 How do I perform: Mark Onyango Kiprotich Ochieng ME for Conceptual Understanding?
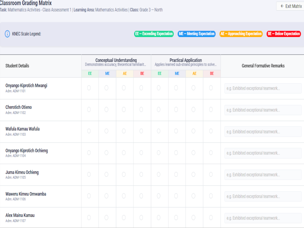(106, 153)
